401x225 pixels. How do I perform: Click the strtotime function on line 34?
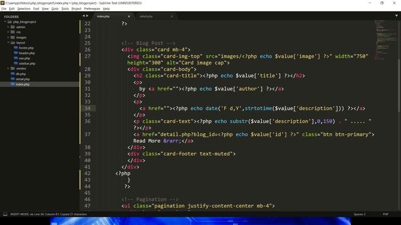click(x=258, y=108)
